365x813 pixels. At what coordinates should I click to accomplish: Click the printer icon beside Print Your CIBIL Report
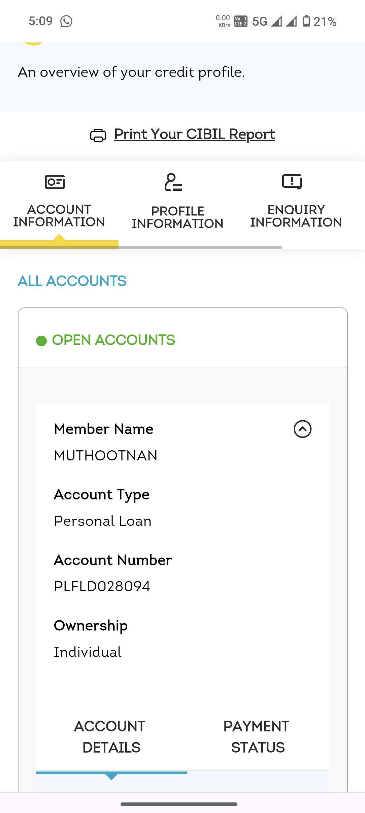pyautogui.click(x=98, y=135)
